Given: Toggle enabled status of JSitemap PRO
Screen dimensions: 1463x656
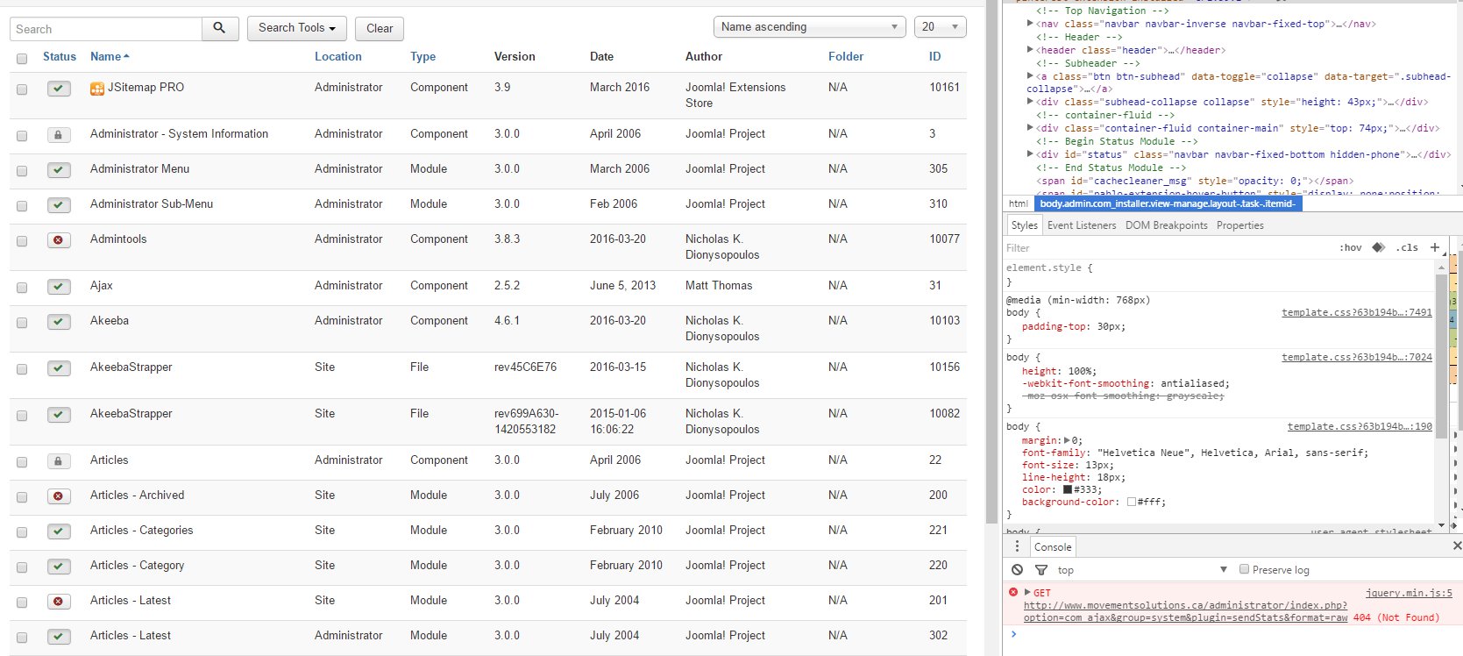Looking at the screenshot, I should point(59,89).
